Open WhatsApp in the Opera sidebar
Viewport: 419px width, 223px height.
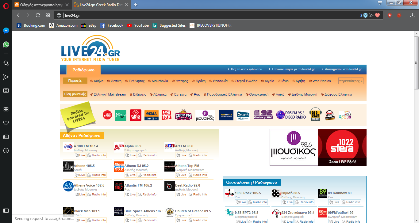click(x=6, y=44)
